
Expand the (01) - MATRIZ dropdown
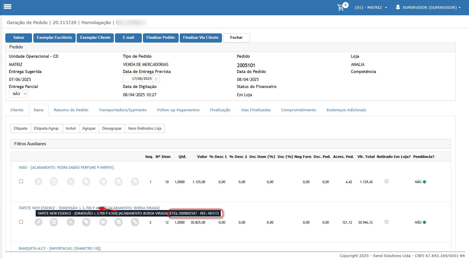[x=371, y=8]
